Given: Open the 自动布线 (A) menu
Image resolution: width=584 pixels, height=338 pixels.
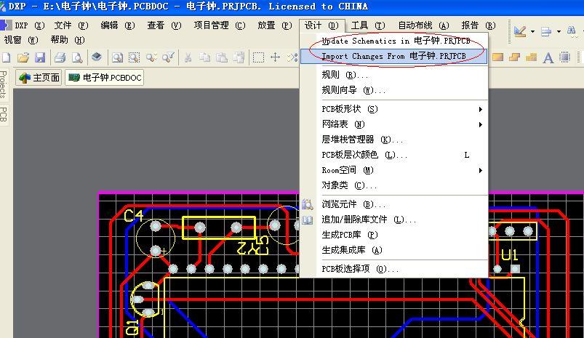Looking at the screenshot, I should tap(423, 25).
